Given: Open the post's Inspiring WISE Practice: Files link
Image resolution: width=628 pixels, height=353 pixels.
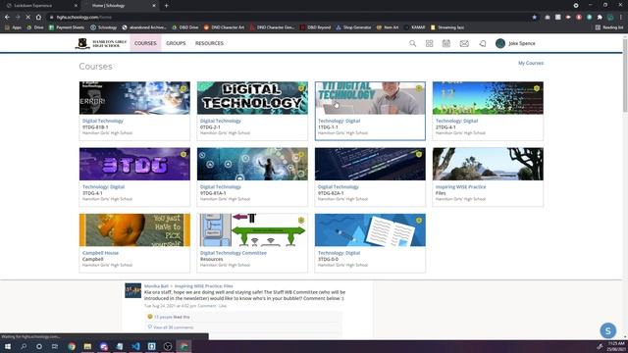Looking at the screenshot, I should [x=203, y=286].
